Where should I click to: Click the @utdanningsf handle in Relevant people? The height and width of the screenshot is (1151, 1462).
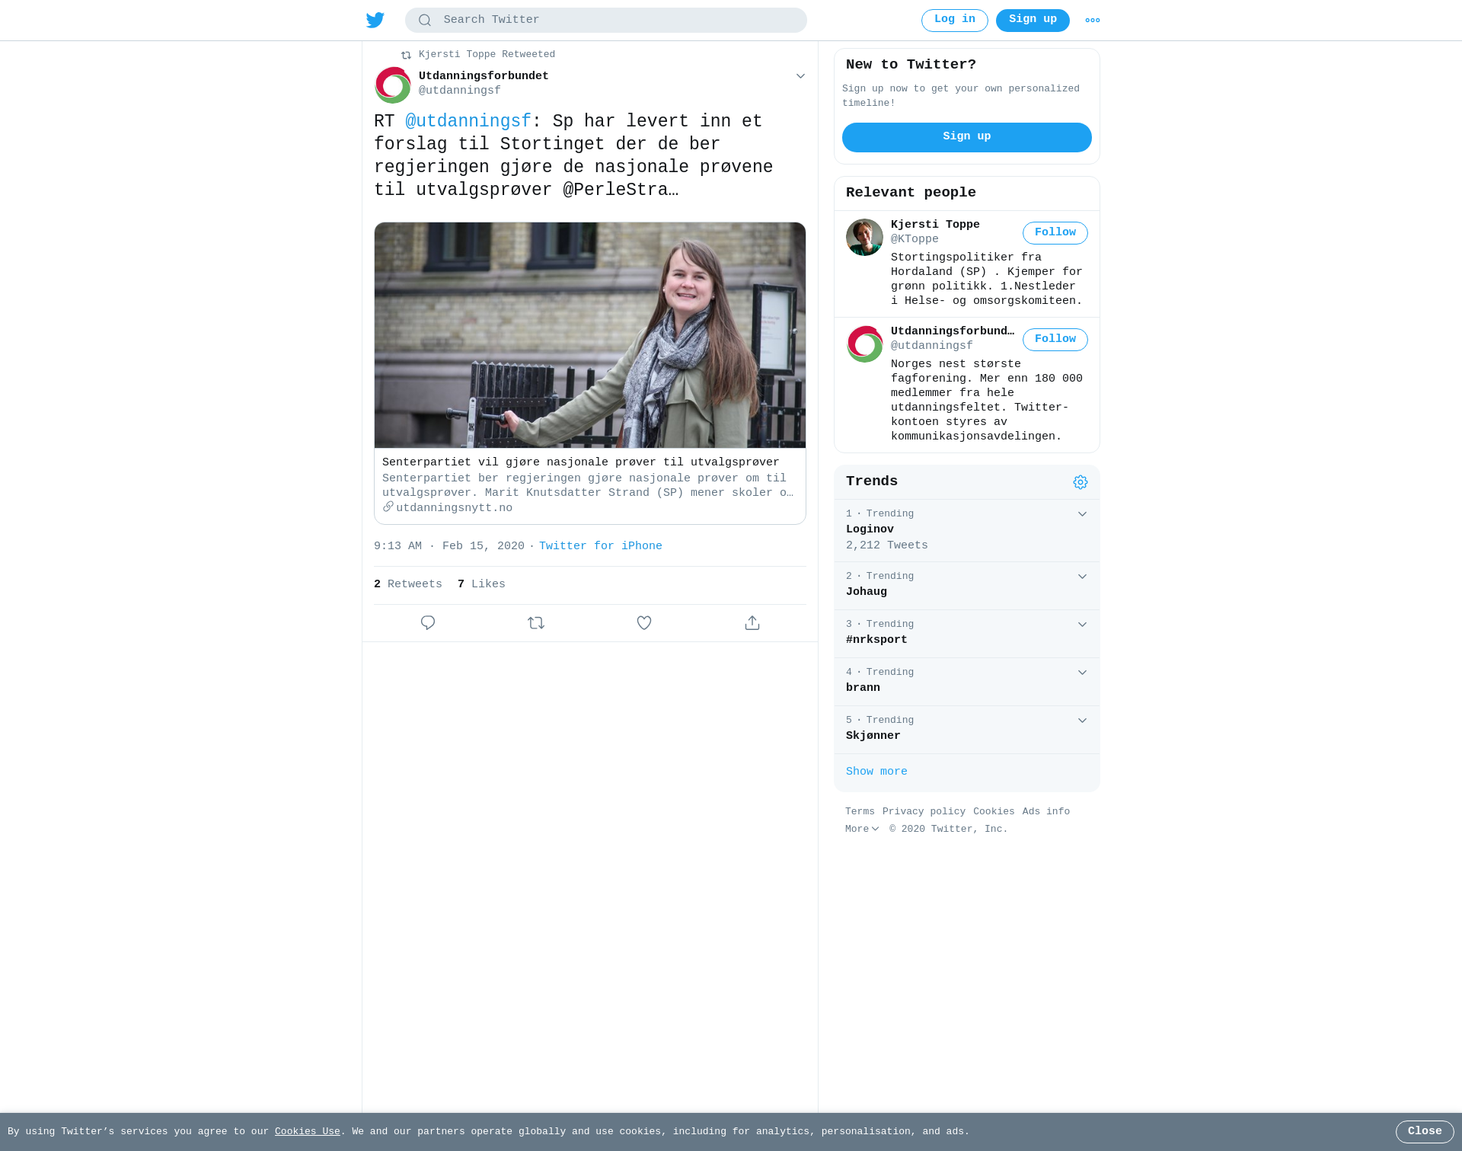(932, 346)
